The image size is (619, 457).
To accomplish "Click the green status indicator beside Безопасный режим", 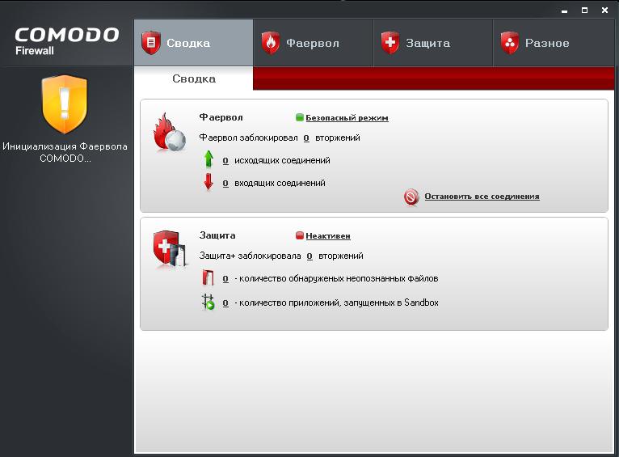I will click(299, 117).
